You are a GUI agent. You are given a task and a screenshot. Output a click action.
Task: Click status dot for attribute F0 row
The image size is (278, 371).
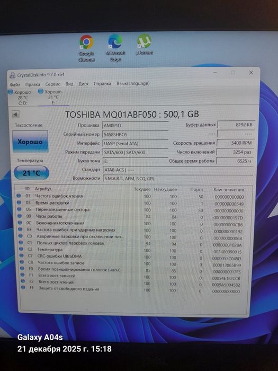click(x=22, y=269)
